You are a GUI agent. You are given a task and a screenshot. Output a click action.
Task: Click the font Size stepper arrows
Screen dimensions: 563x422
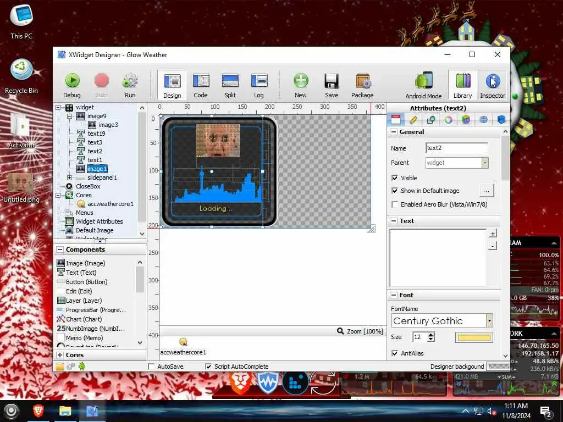[431, 337]
